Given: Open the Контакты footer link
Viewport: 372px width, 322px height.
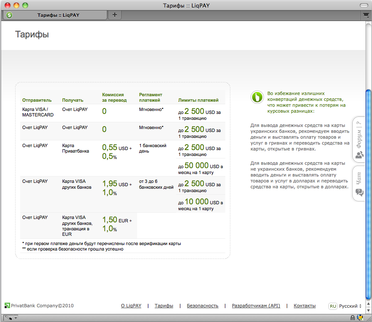Looking at the screenshot, I should 304,306.
